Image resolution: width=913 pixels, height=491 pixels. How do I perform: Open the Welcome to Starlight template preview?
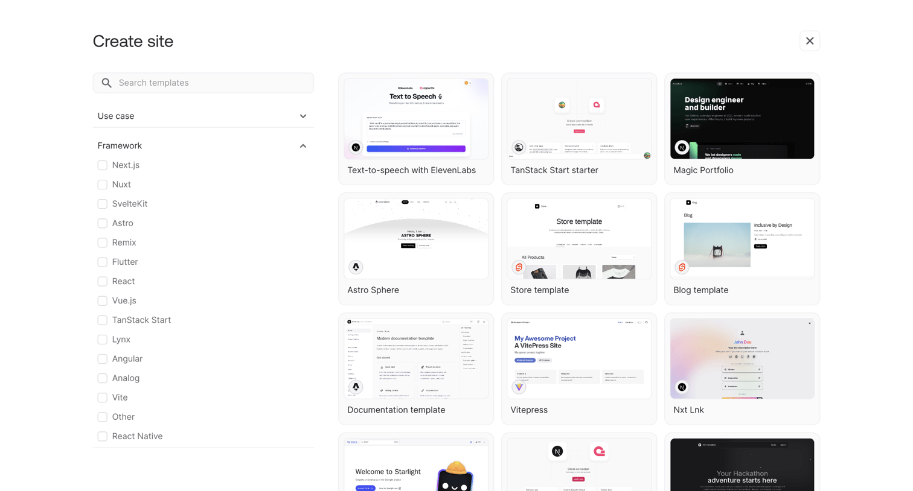click(x=416, y=464)
